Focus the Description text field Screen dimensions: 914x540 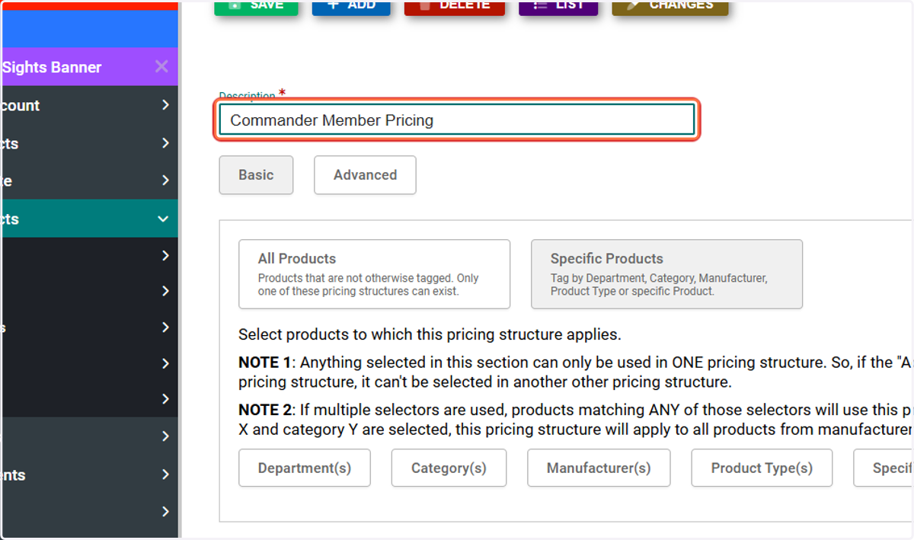tap(457, 120)
